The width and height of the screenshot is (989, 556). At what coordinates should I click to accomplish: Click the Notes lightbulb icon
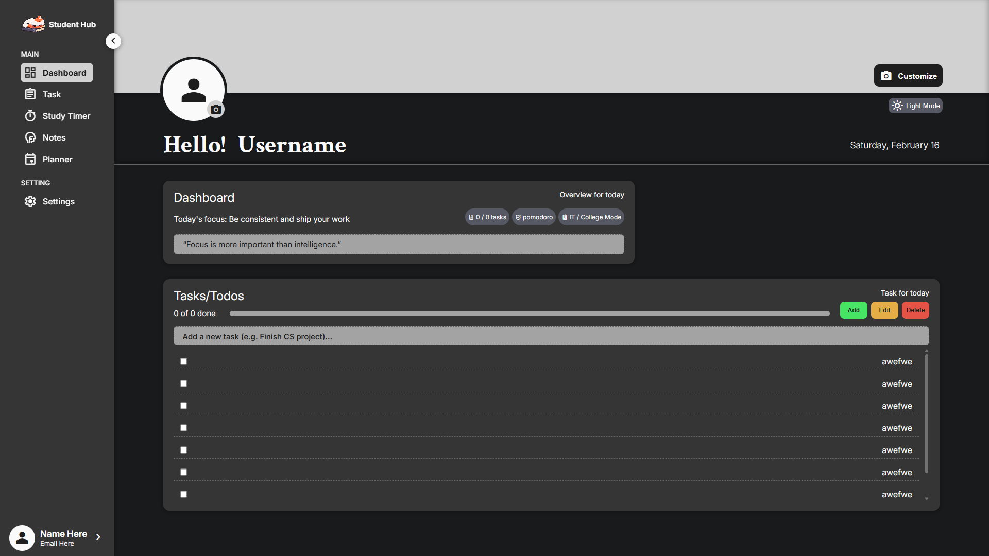tap(30, 137)
